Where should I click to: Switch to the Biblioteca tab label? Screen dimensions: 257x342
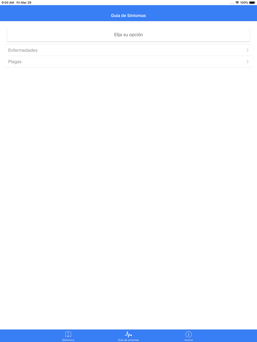tap(68, 340)
